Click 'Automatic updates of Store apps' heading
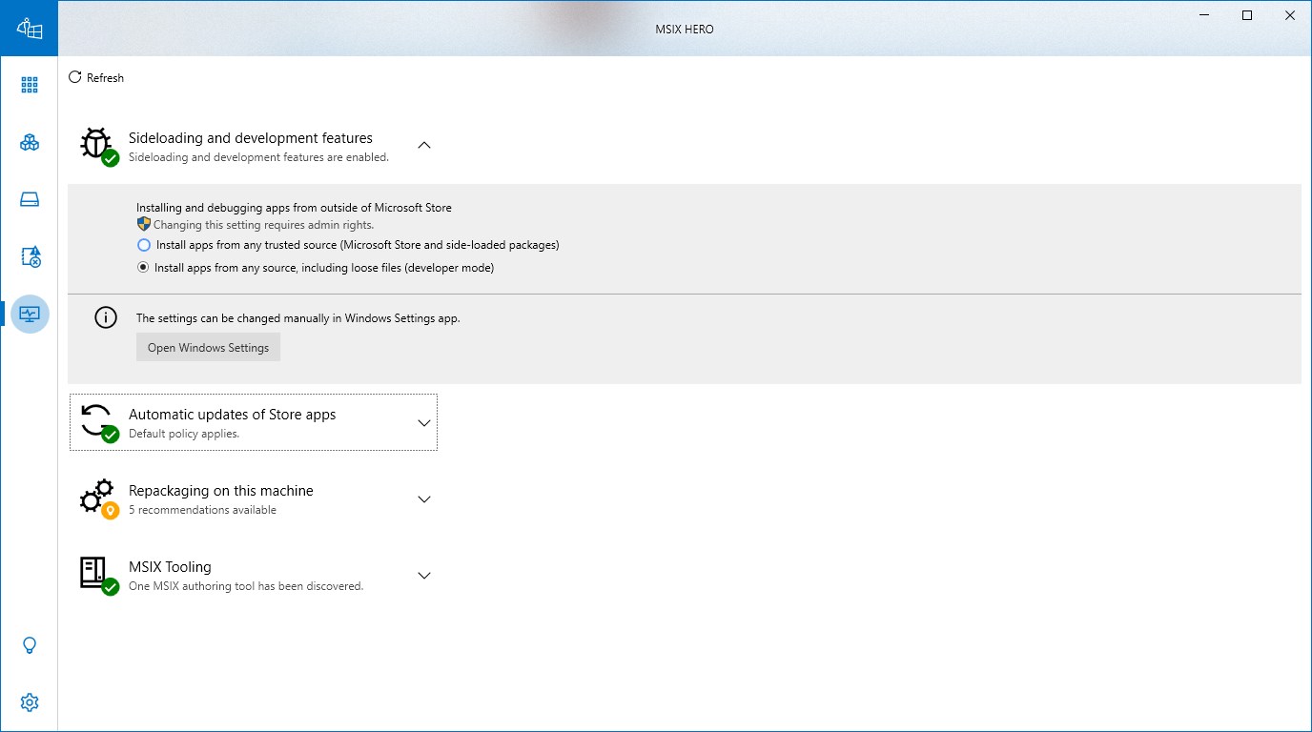Image resolution: width=1312 pixels, height=732 pixels. coord(233,415)
